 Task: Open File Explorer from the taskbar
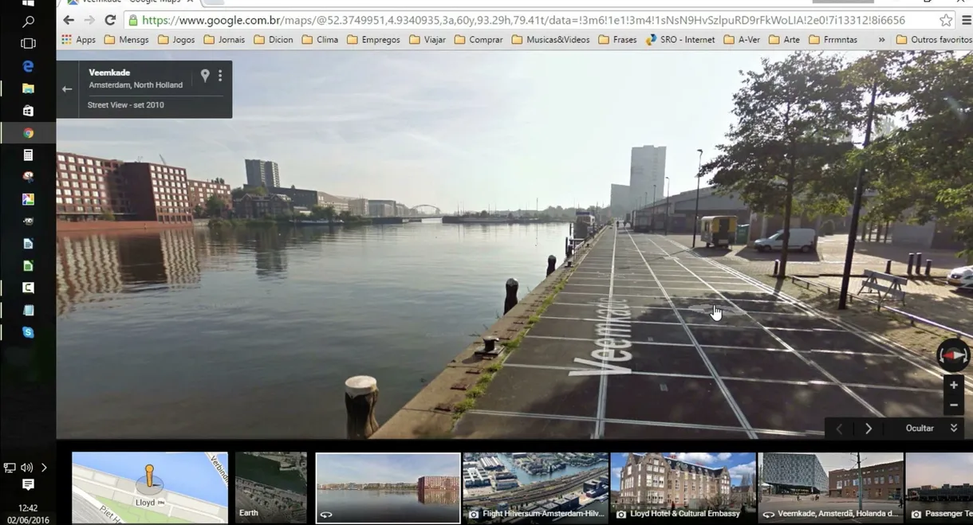click(x=28, y=88)
